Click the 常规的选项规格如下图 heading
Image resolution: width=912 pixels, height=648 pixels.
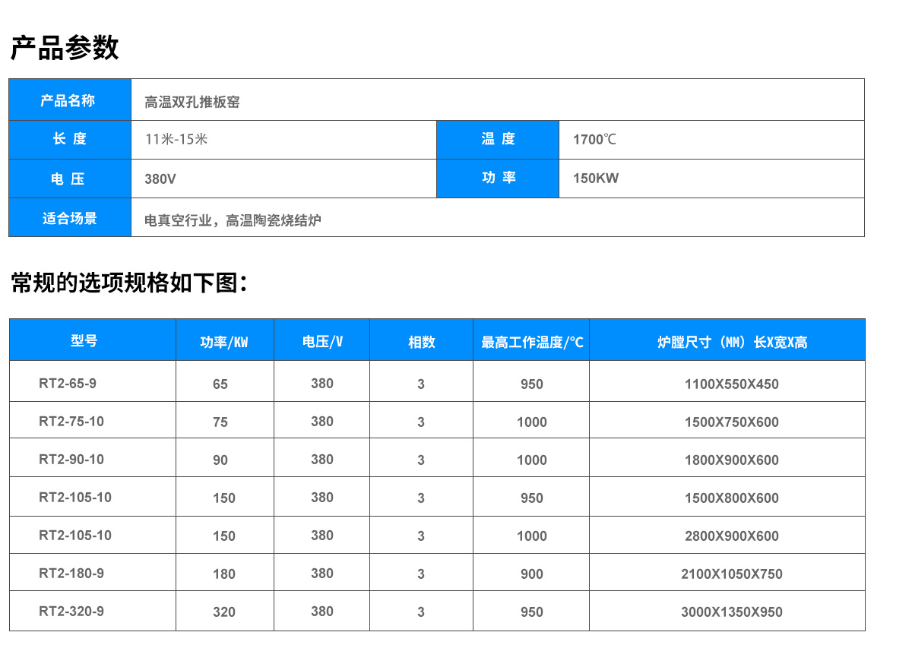[x=129, y=283]
